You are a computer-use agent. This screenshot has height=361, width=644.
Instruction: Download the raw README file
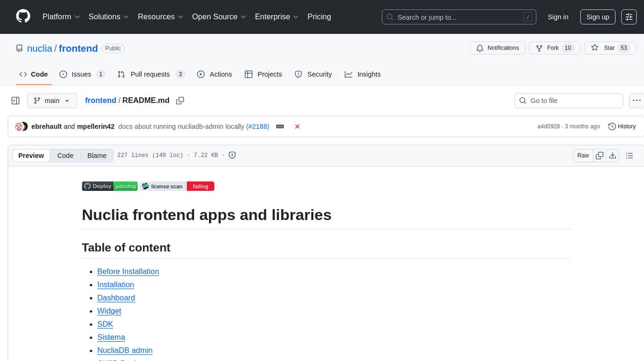(612, 155)
